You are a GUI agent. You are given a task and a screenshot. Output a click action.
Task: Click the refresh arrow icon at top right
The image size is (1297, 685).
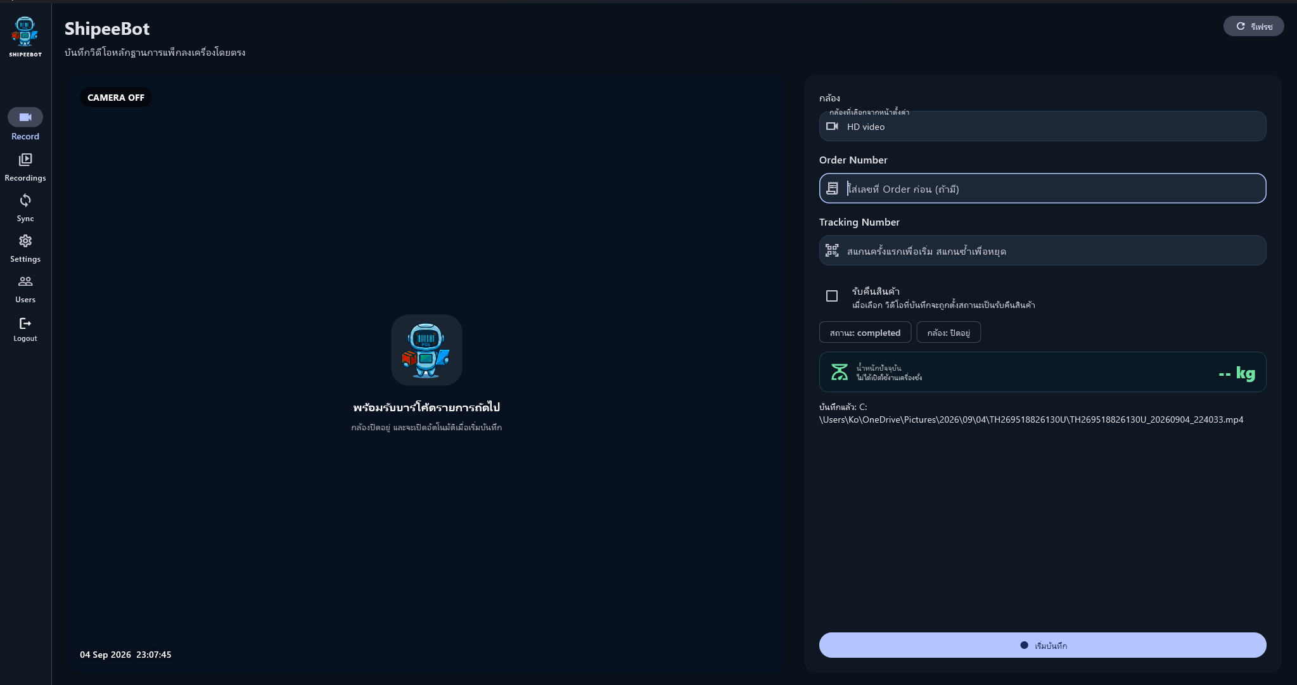click(x=1241, y=26)
